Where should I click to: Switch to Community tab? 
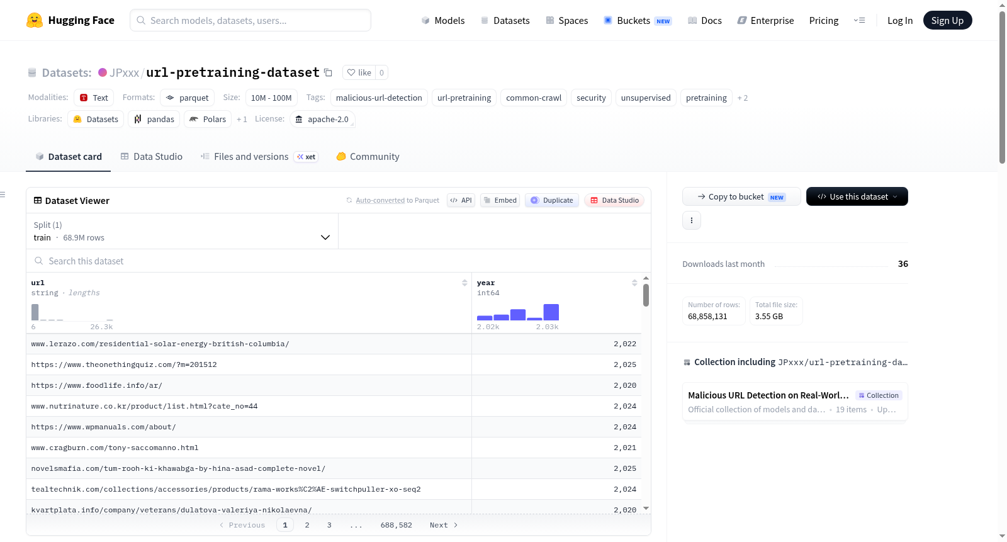click(368, 157)
